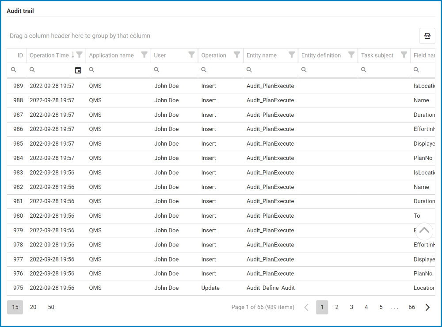
Task: Export the audit trail to XLSX
Action: point(427,36)
